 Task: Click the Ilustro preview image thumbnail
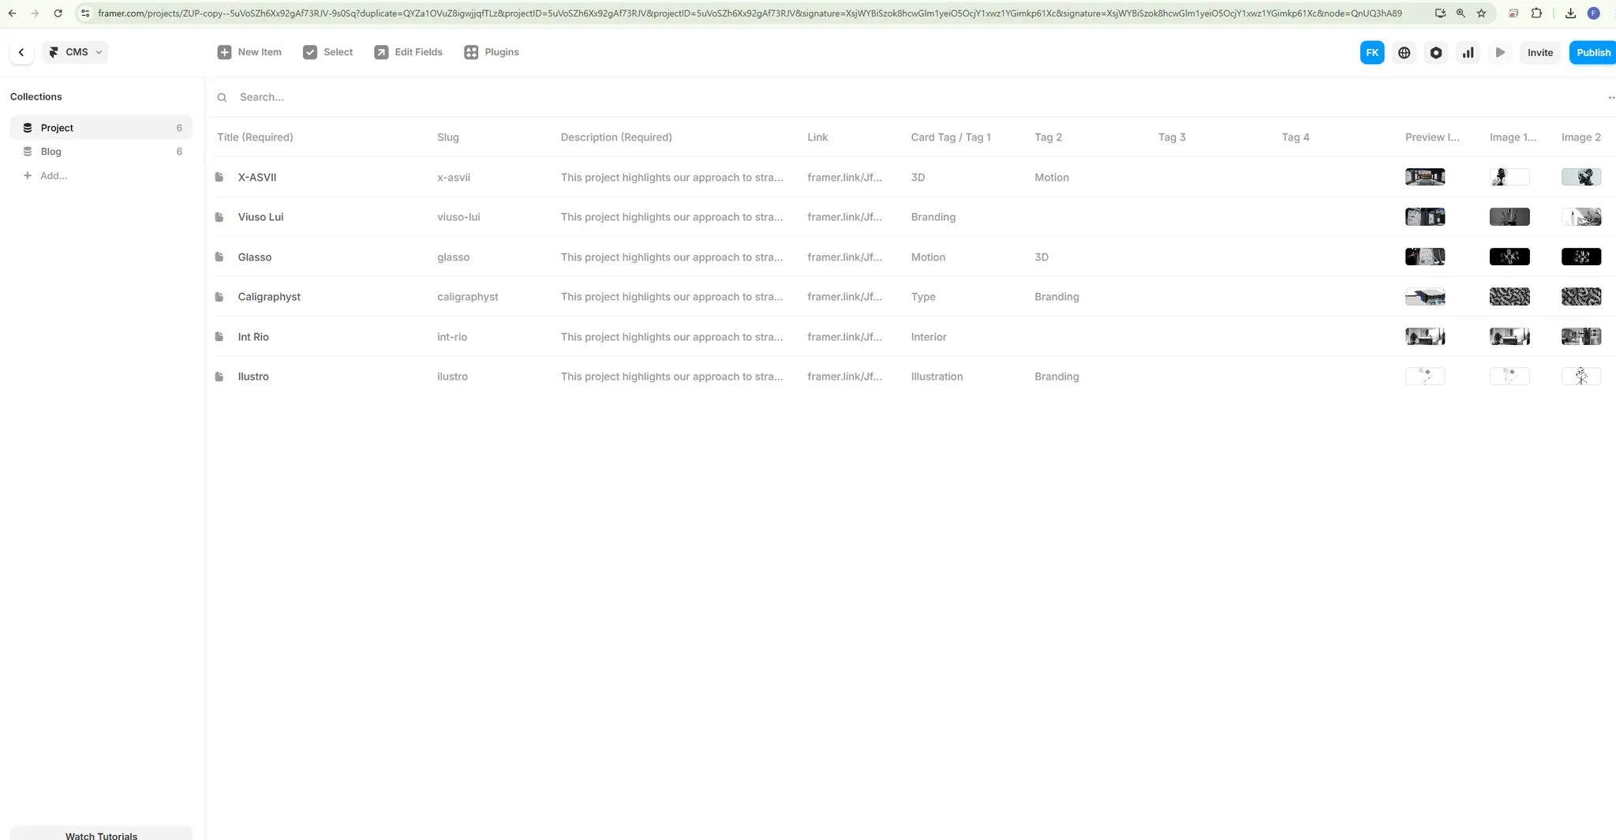click(1425, 377)
